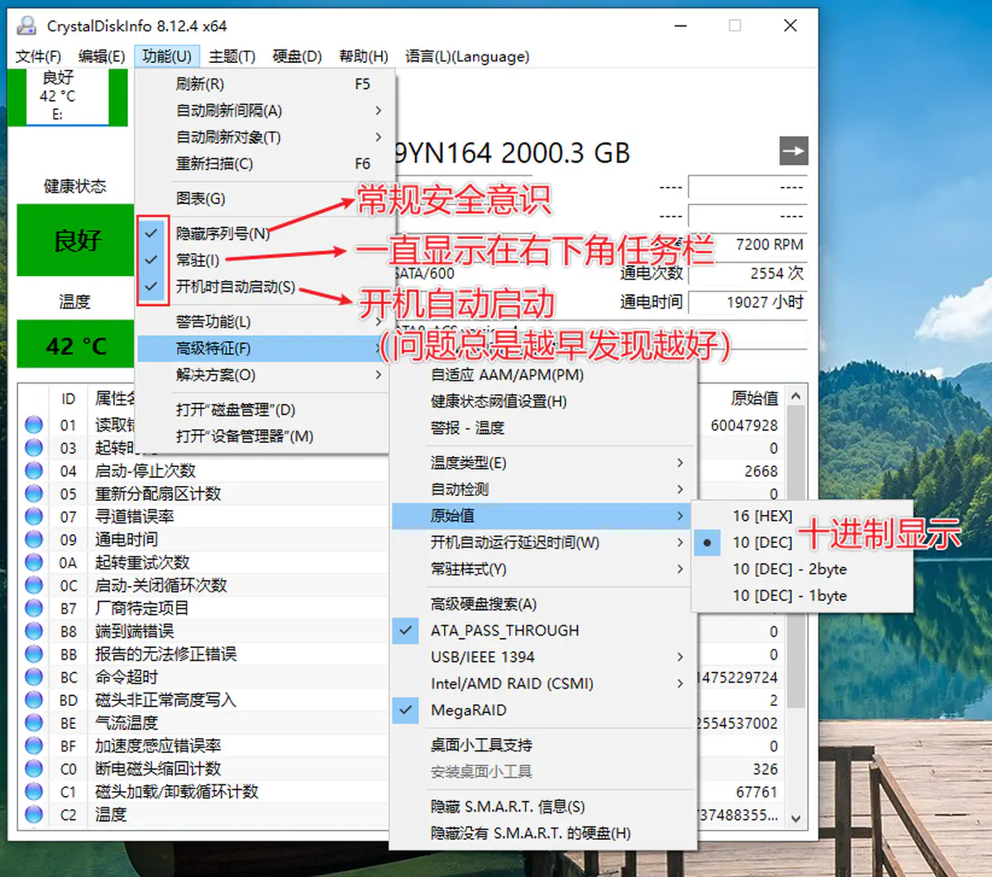Image resolution: width=992 pixels, height=877 pixels.
Task: Expand the 自动检测 submenu
Action: 543,489
